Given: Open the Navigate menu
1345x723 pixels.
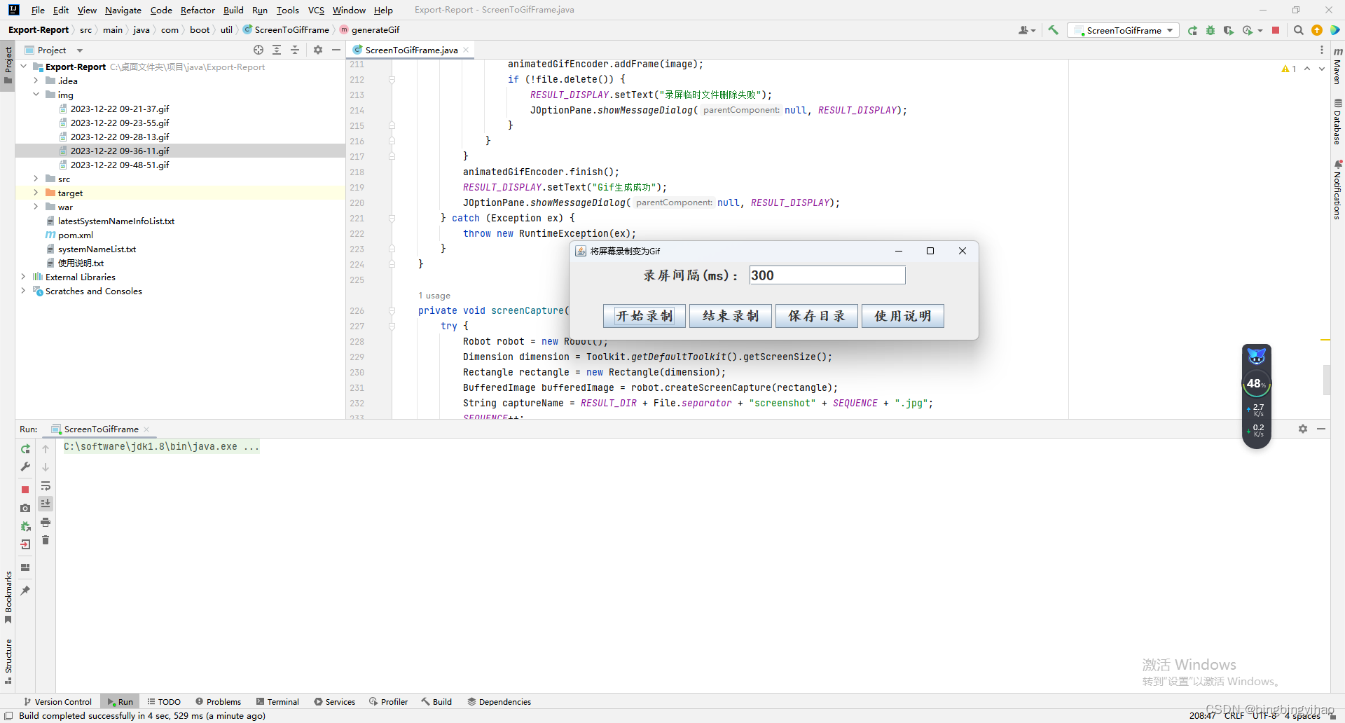Looking at the screenshot, I should pos(123,10).
